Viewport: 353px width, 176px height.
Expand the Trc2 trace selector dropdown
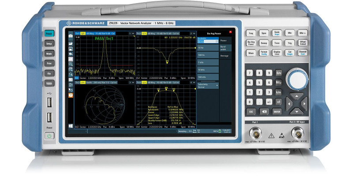tap(192, 33)
